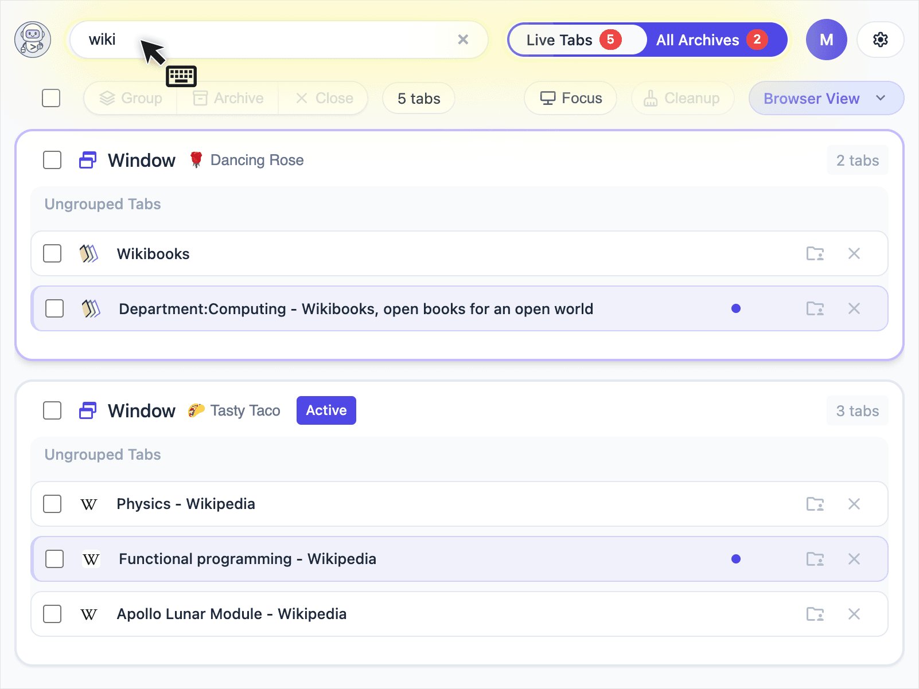Screen dimensions: 919x689
Task: Open settings gear
Action: tap(880, 40)
